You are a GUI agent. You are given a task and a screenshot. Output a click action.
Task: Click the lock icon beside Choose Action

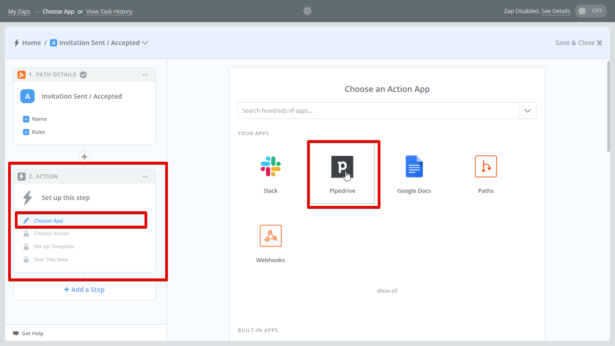tap(26, 233)
